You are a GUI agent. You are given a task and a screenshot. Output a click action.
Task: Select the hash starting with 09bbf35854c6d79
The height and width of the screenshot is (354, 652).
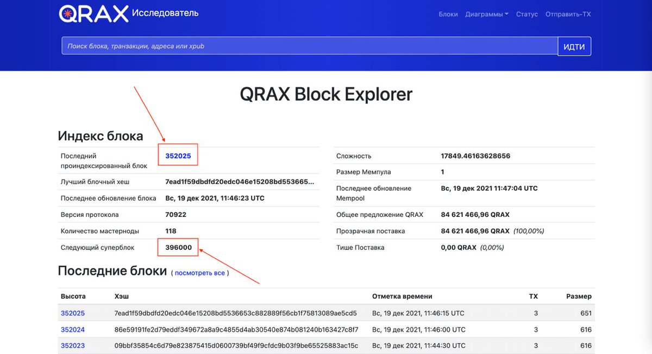pyautogui.click(x=236, y=346)
